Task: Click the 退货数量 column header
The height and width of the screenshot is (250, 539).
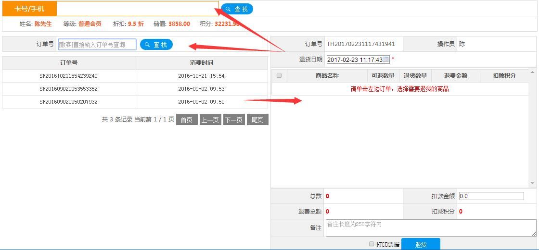Action: (415, 76)
